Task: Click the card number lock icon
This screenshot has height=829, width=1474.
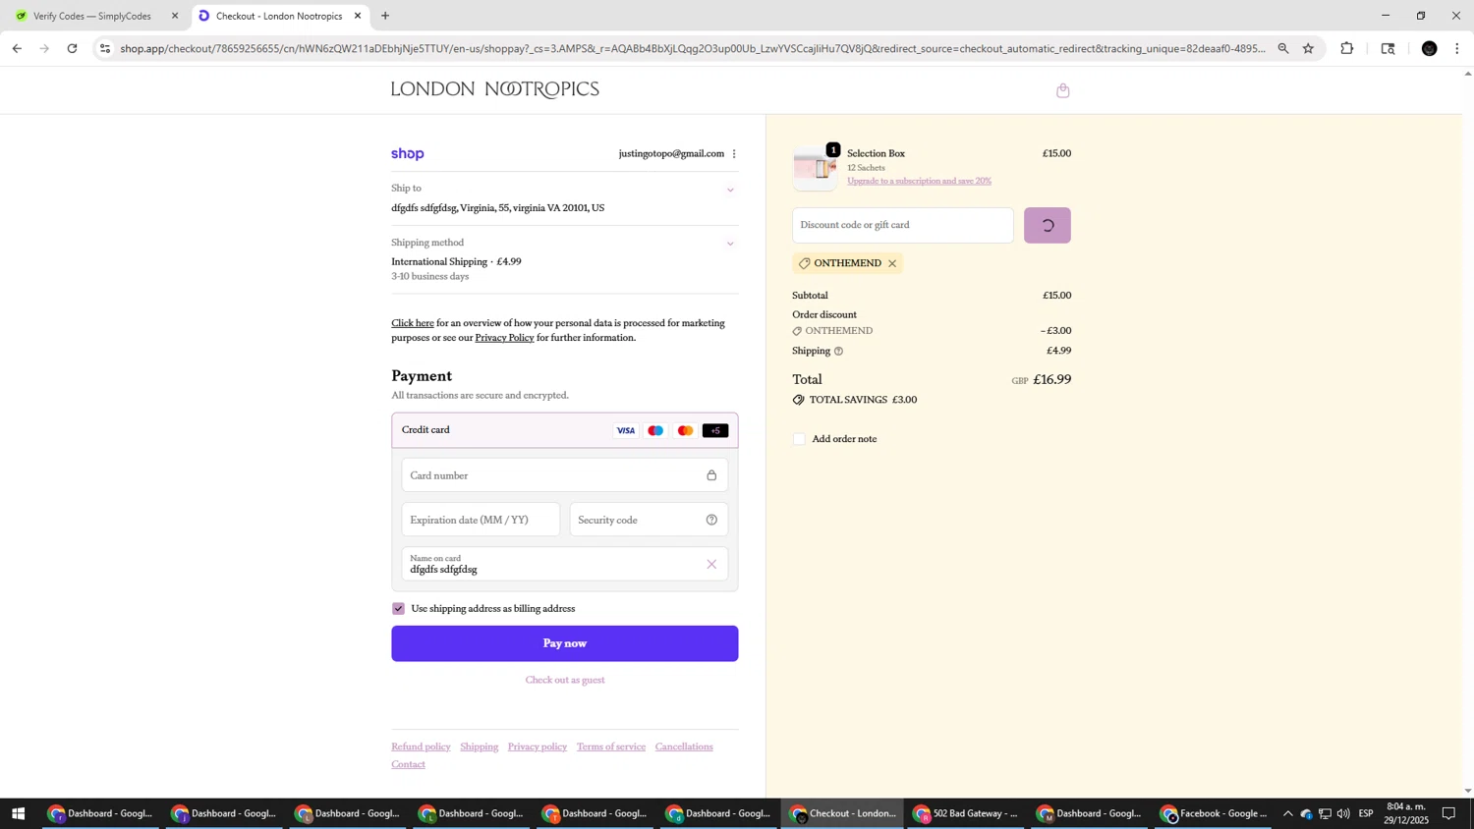Action: coord(711,475)
